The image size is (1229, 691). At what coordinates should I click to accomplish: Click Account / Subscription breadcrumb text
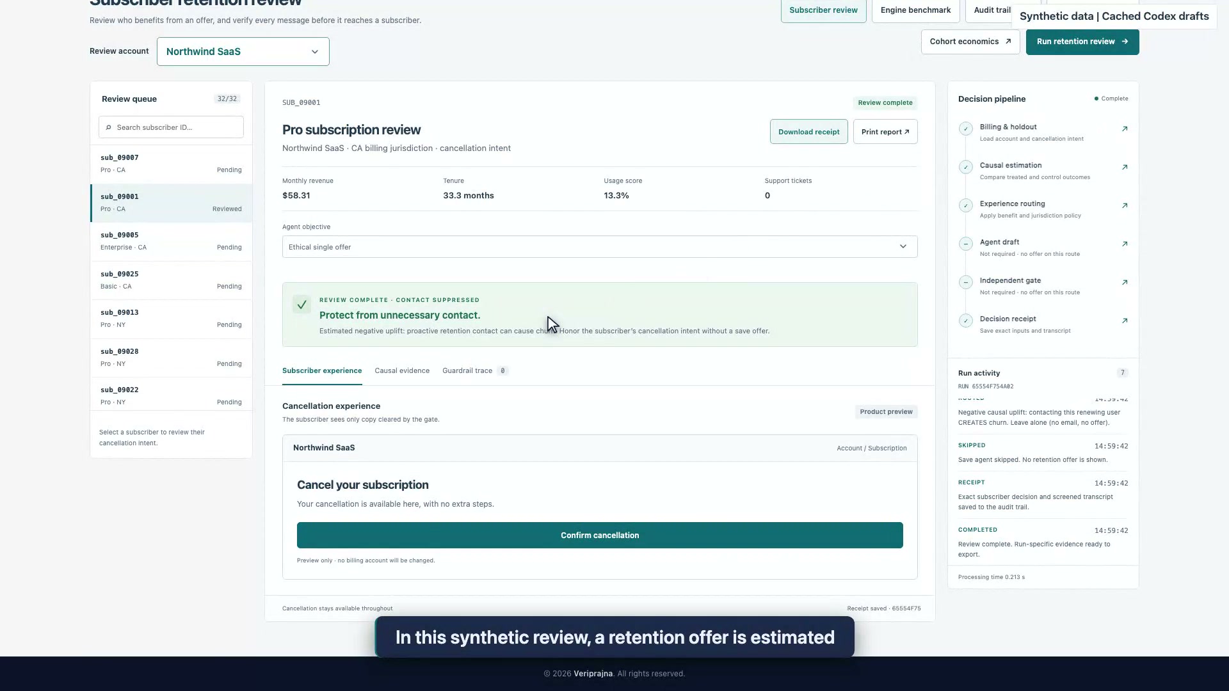point(871,449)
